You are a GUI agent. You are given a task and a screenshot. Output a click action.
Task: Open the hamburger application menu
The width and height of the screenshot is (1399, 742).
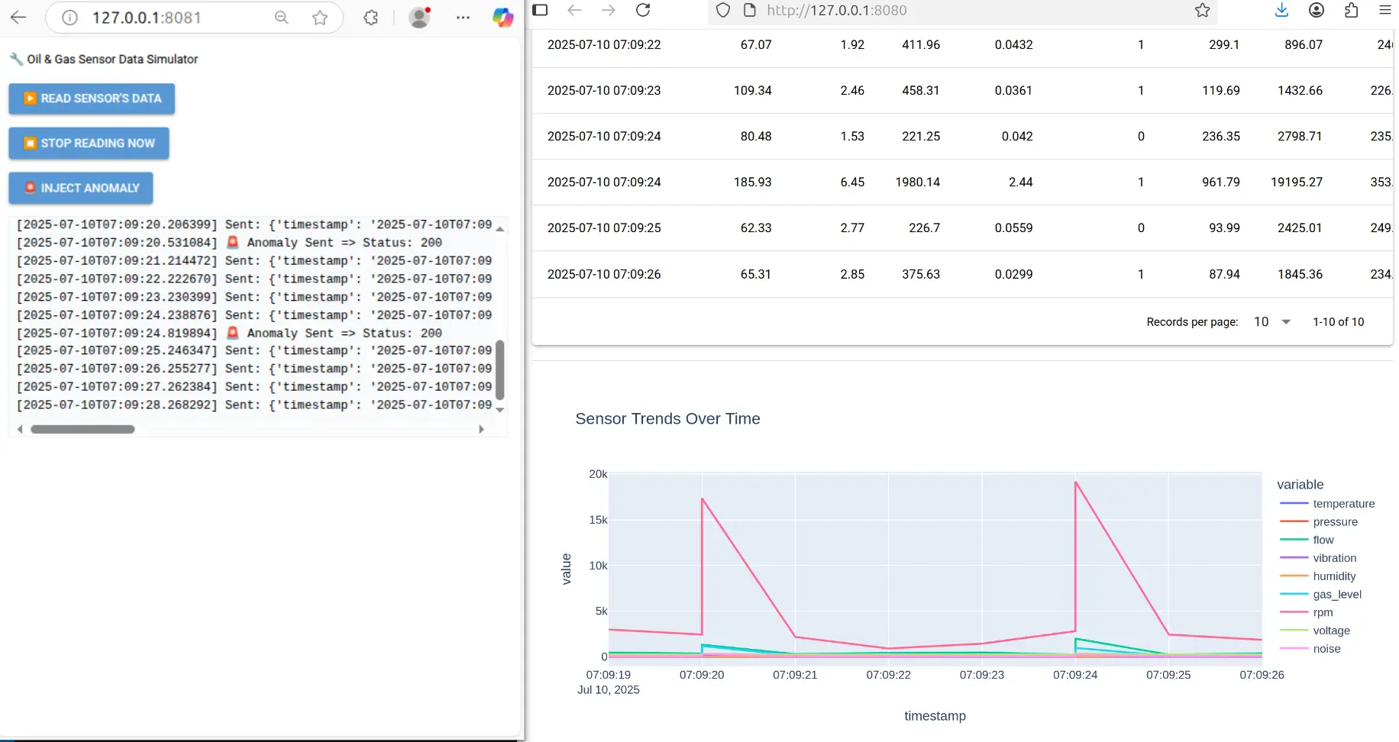1385,10
